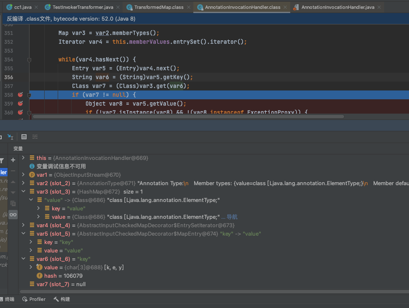Collapse the var6 "key" string node

(x=23, y=259)
